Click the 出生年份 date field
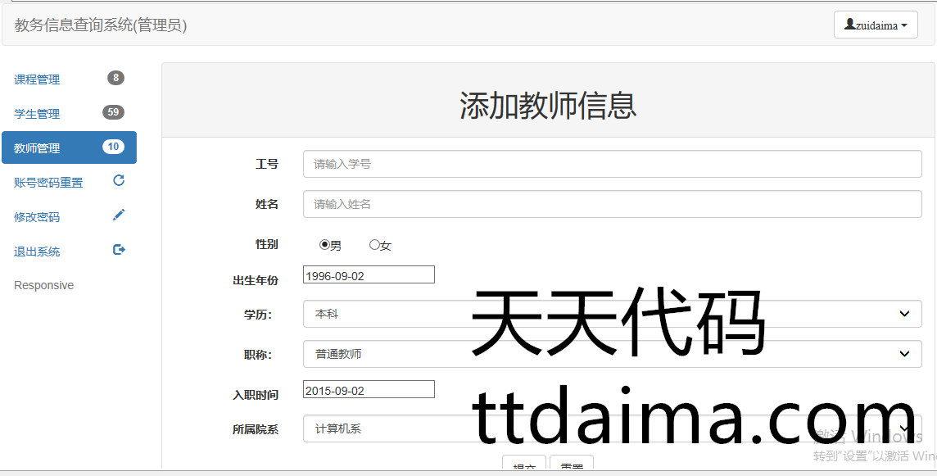The height and width of the screenshot is (476, 937). pyautogui.click(x=368, y=276)
